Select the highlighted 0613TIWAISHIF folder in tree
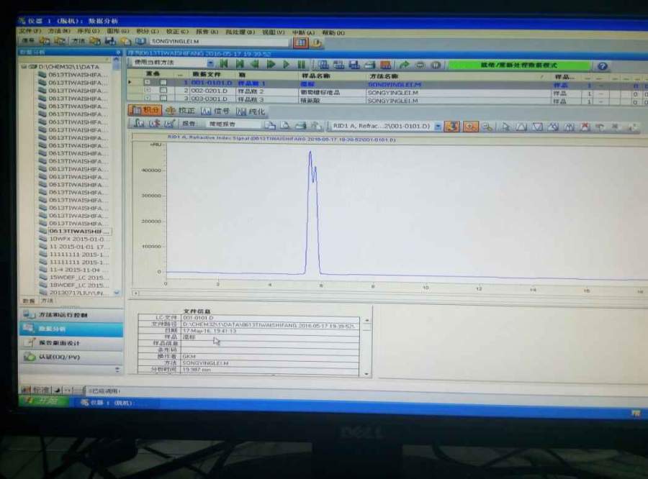 point(79,232)
